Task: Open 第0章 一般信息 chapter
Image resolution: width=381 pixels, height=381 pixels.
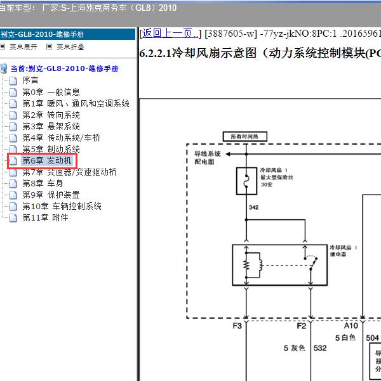Action: 51,92
